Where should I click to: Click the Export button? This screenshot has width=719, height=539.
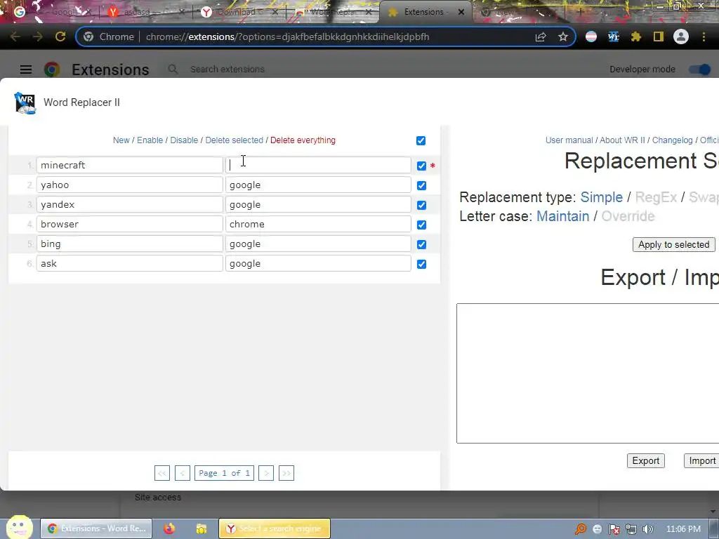[646, 460]
